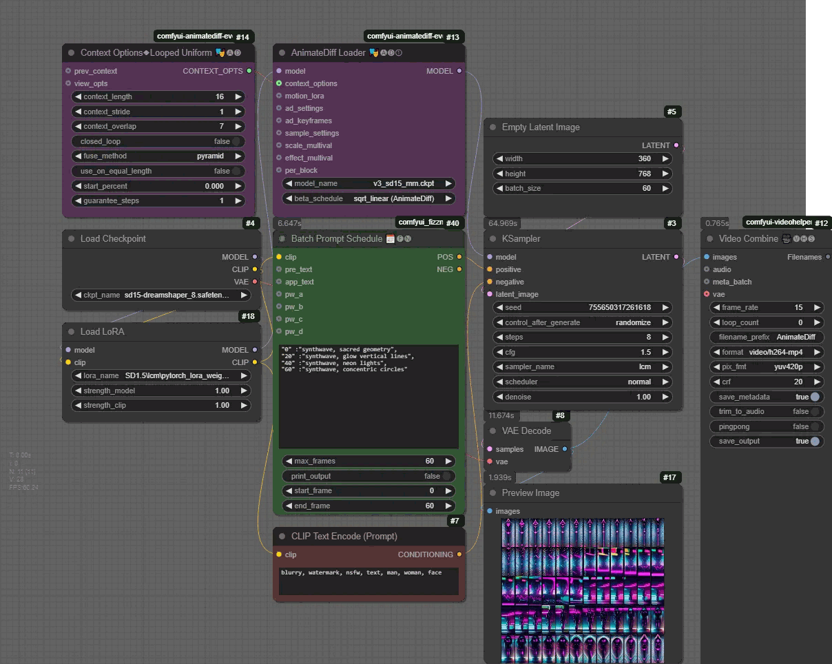Disable the save_metadata toggle
The height and width of the screenshot is (664, 832).
(x=815, y=397)
